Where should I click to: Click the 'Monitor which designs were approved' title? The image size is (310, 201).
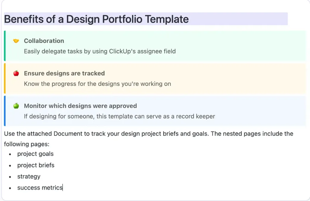point(80,106)
